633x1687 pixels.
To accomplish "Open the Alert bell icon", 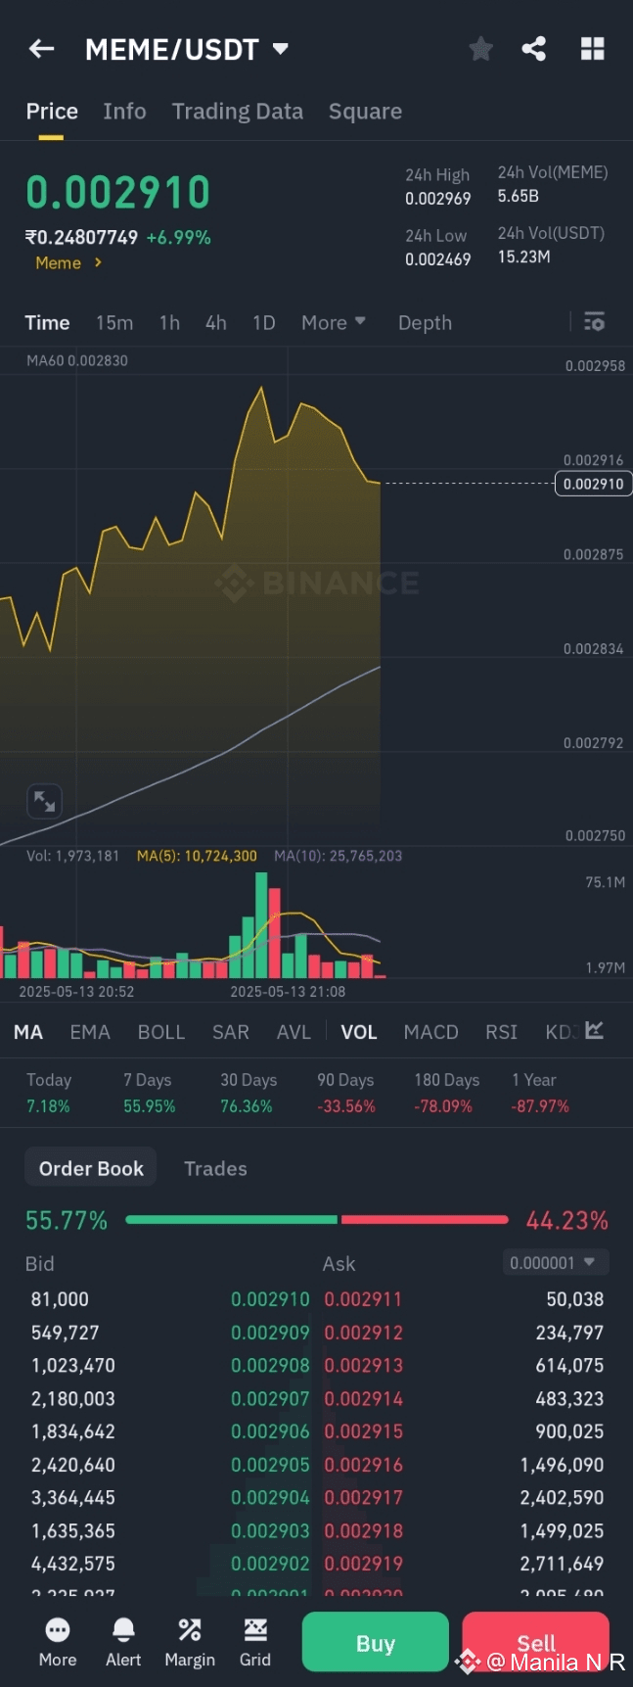I will tap(123, 1641).
